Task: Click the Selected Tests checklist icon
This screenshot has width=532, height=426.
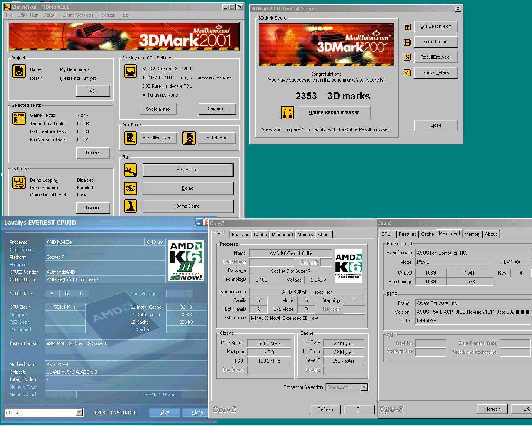Action: (x=19, y=119)
